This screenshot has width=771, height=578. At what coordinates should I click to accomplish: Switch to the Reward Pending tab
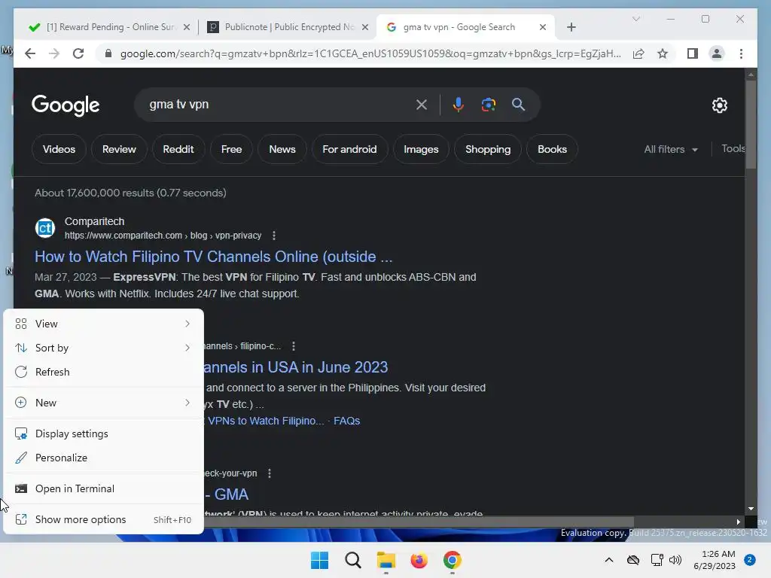click(108, 27)
